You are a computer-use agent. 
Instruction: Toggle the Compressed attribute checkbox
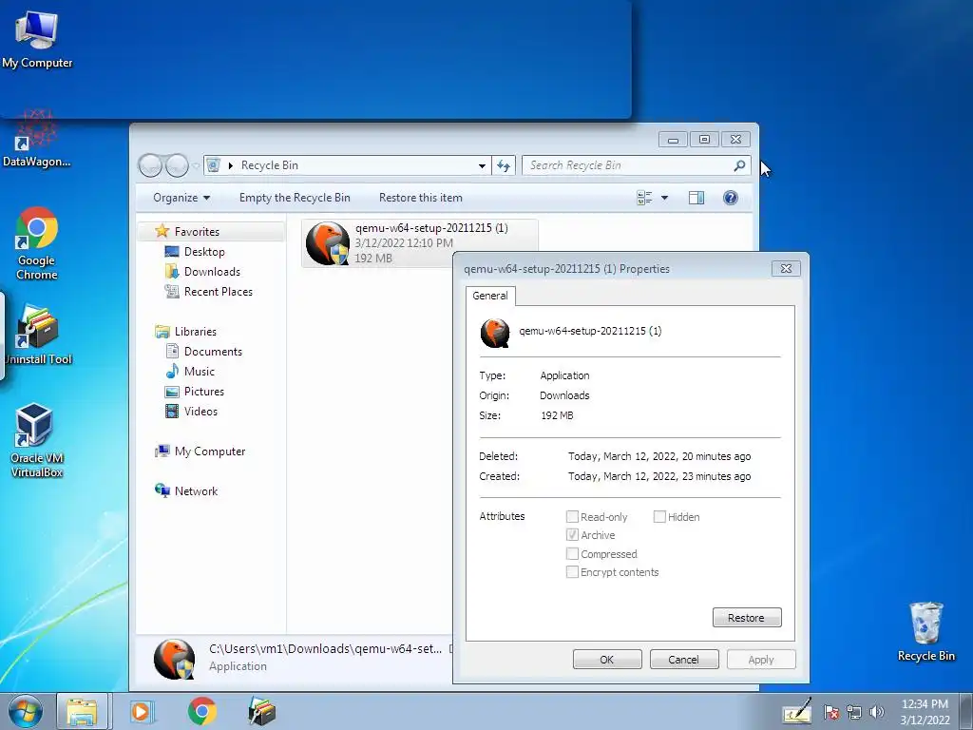pos(572,554)
